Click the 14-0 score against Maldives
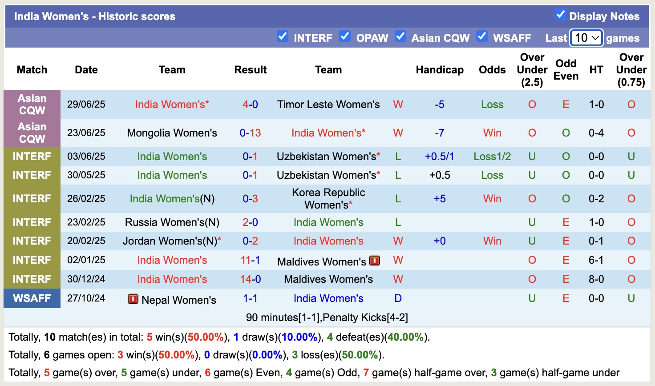The width and height of the screenshot is (655, 386). point(250,279)
